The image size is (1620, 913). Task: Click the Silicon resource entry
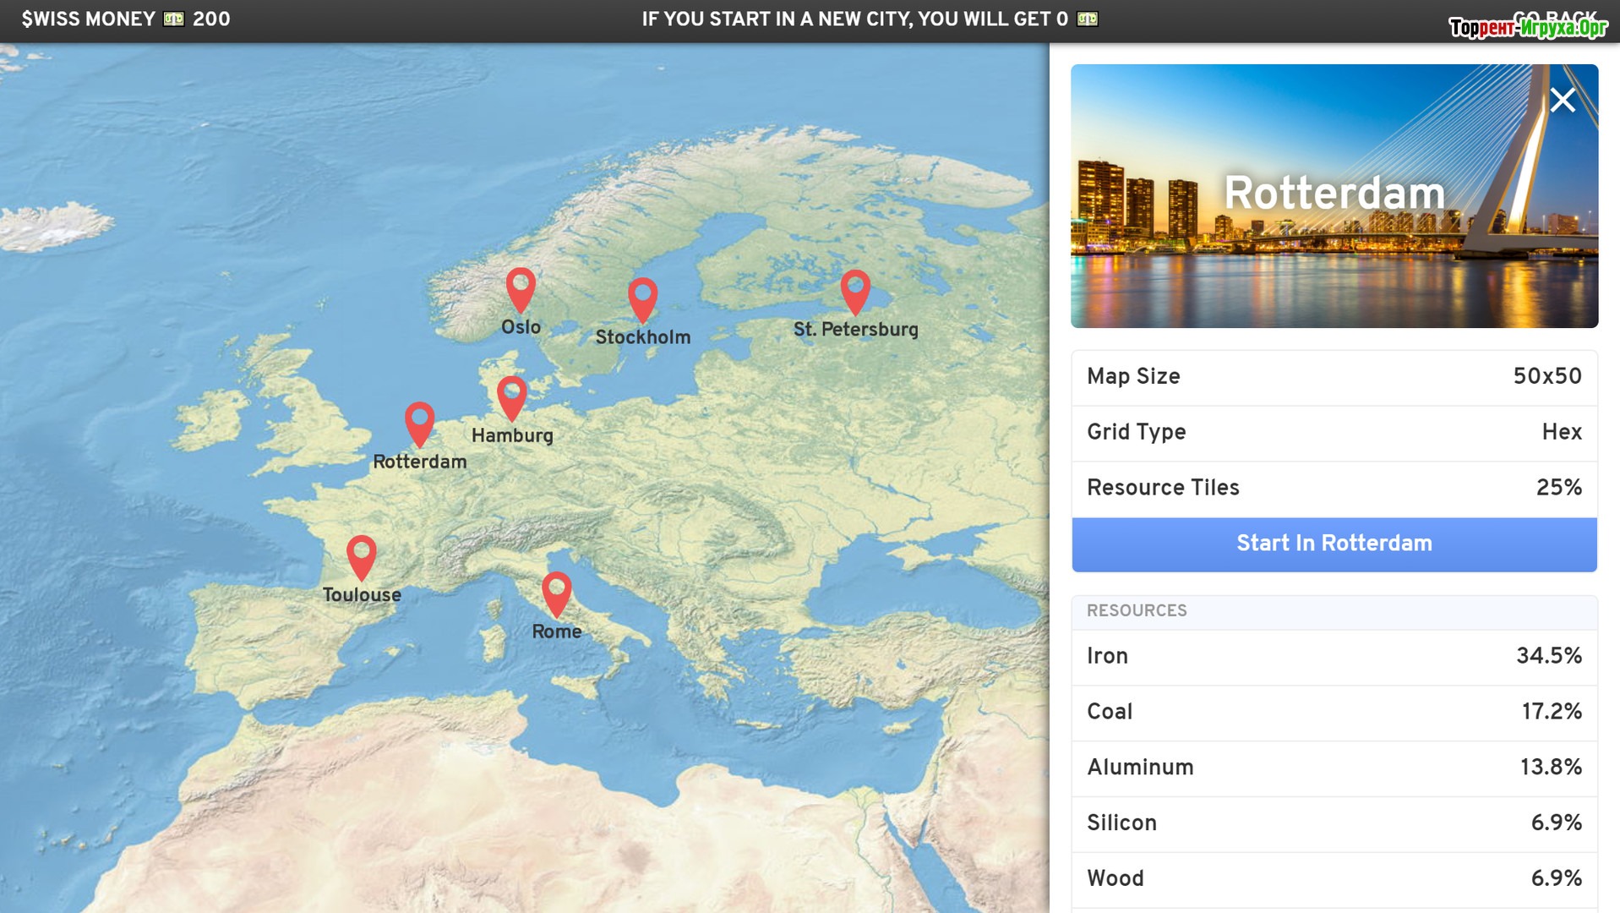pyautogui.click(x=1334, y=823)
